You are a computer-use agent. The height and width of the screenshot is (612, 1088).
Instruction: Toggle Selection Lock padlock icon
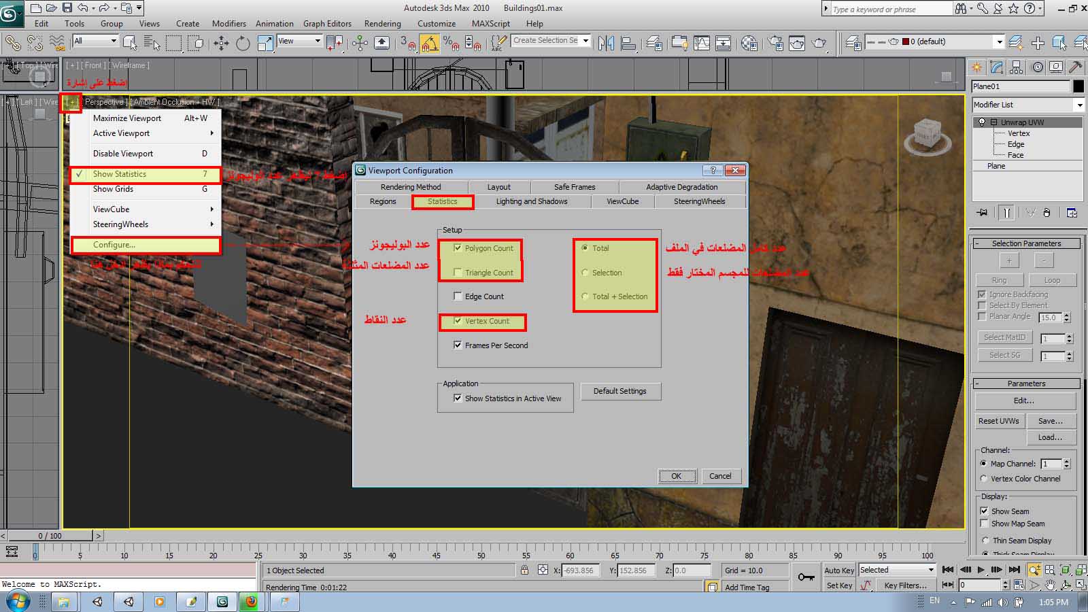tap(524, 571)
